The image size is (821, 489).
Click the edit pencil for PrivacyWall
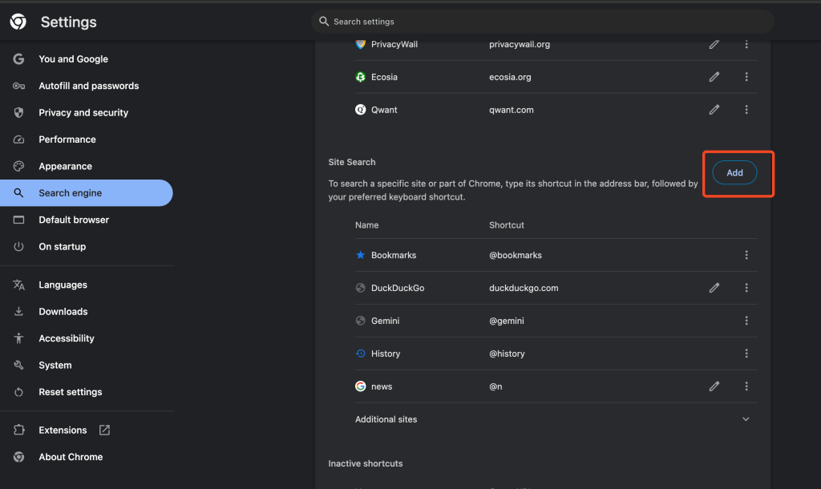coord(714,44)
